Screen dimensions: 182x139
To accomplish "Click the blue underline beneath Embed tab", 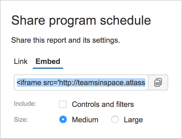I will 48,68.
